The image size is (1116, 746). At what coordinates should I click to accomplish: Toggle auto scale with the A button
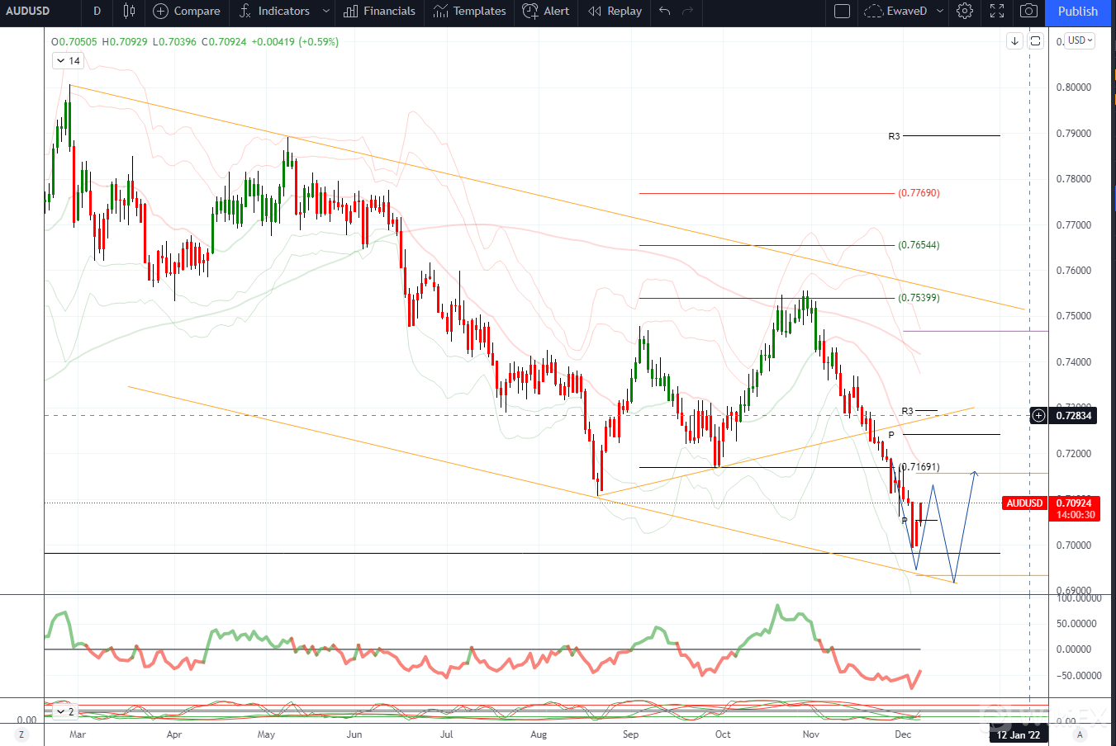point(1079,734)
